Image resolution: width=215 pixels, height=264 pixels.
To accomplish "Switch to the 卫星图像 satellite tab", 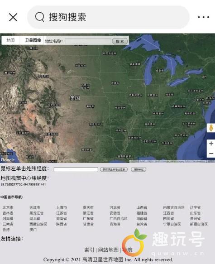I will point(33,40).
